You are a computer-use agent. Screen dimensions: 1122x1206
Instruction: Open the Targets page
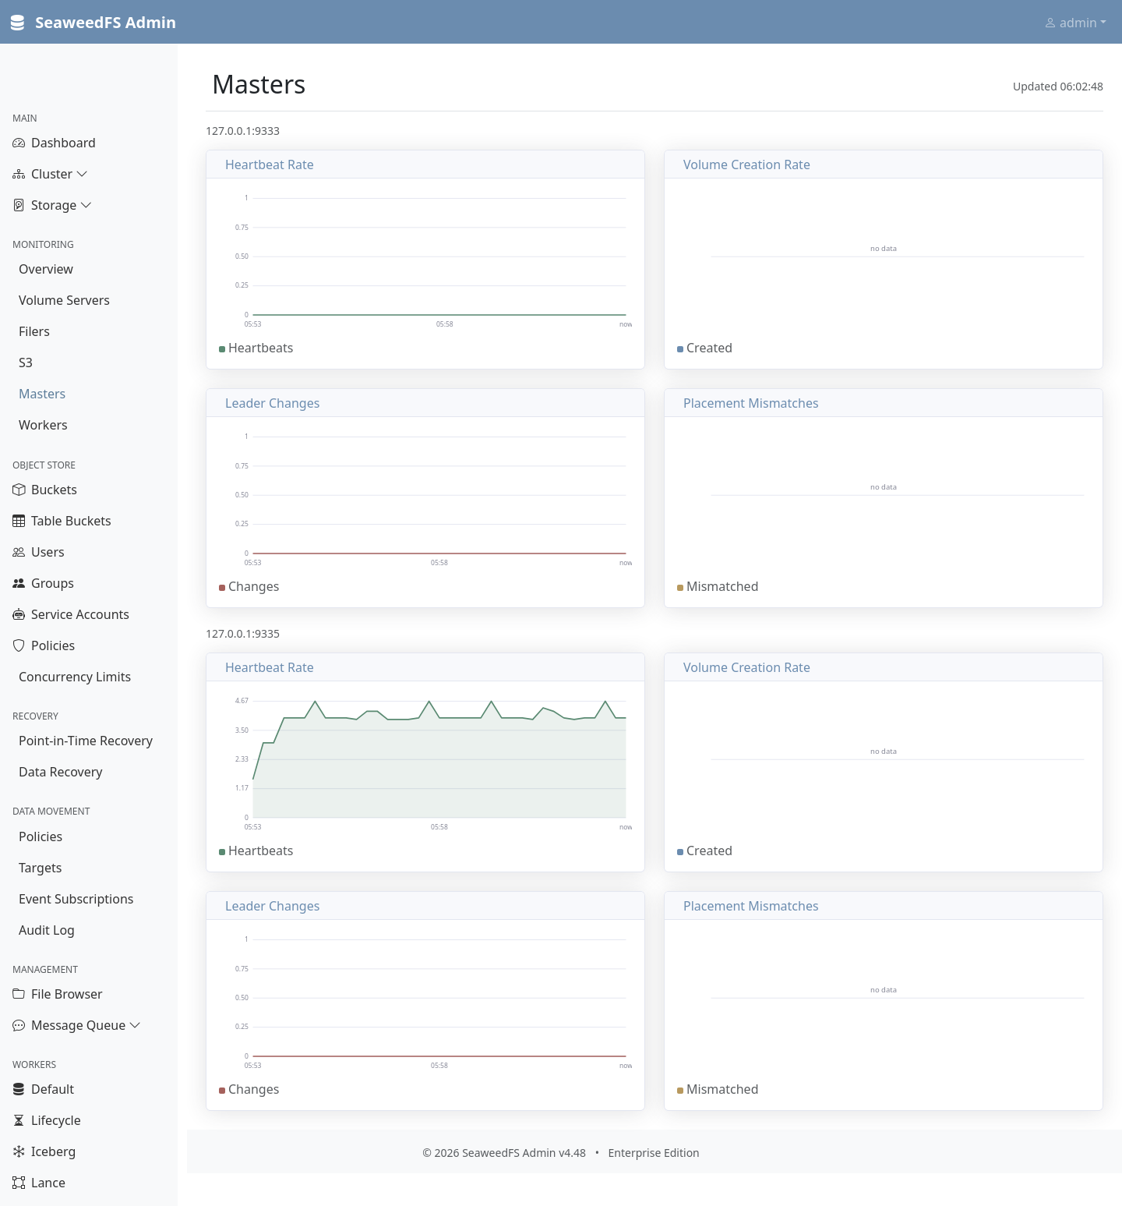(41, 868)
